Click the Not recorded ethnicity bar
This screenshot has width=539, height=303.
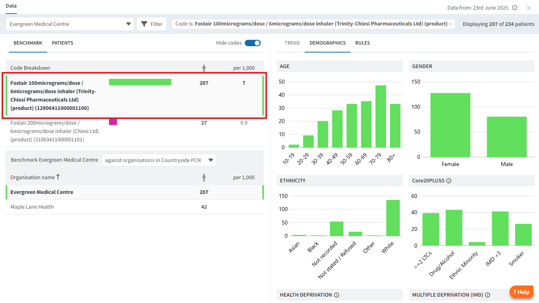pos(337,229)
